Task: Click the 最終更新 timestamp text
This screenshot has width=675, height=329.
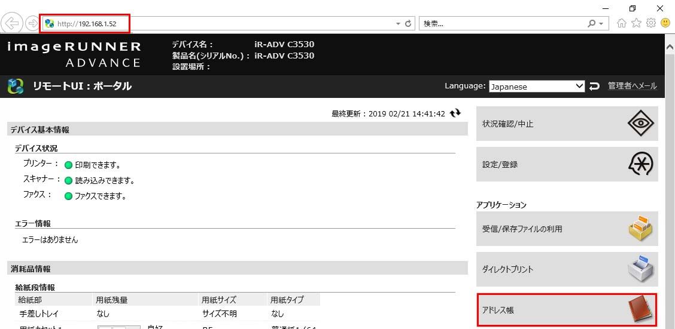Action: (x=388, y=114)
